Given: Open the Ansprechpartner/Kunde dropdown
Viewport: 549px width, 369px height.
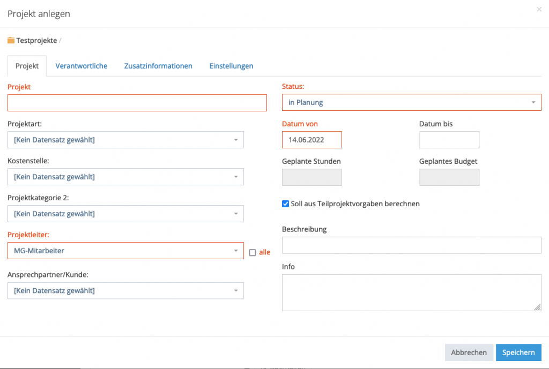Looking at the screenshot, I should tap(125, 291).
